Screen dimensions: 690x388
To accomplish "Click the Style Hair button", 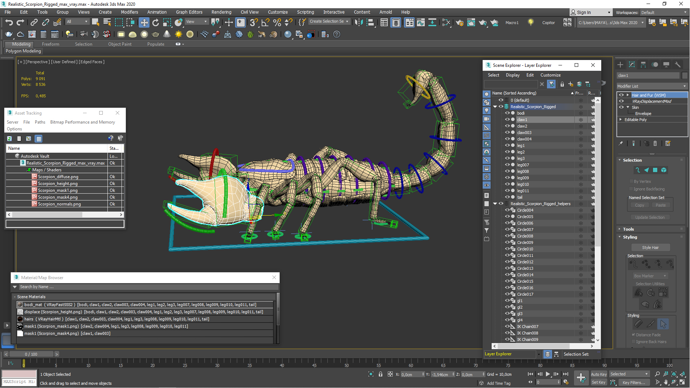I will 650,248.
